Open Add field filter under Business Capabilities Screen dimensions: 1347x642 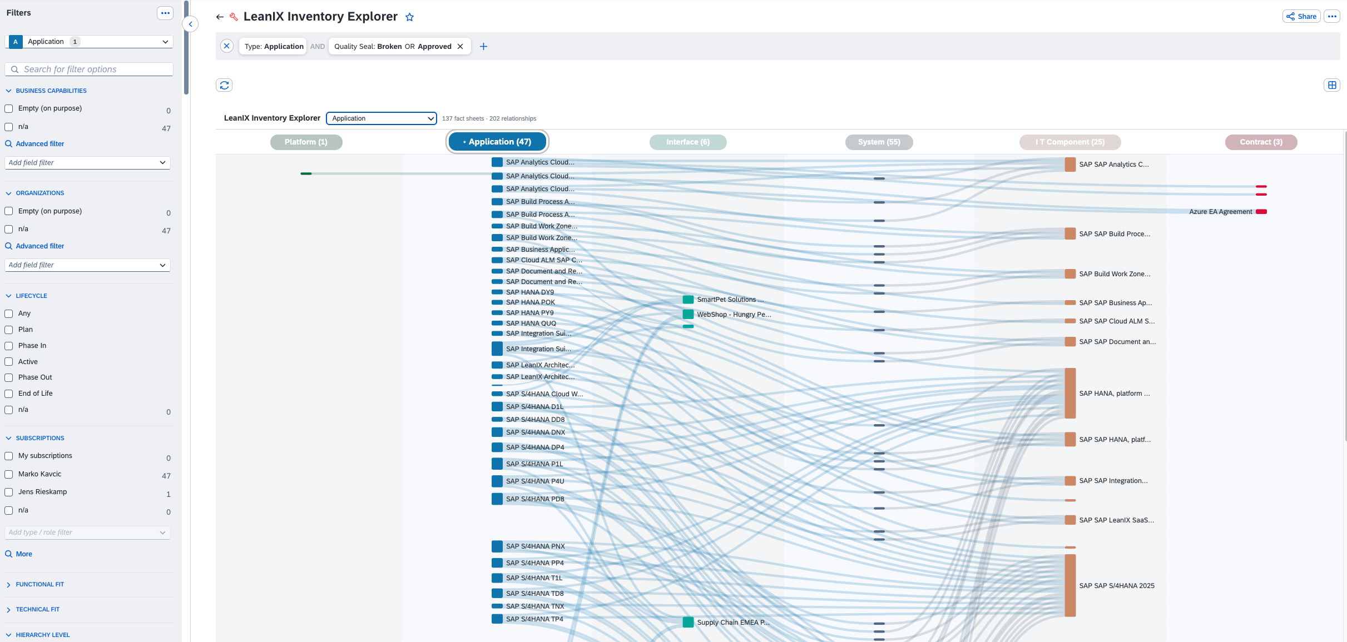click(x=87, y=163)
